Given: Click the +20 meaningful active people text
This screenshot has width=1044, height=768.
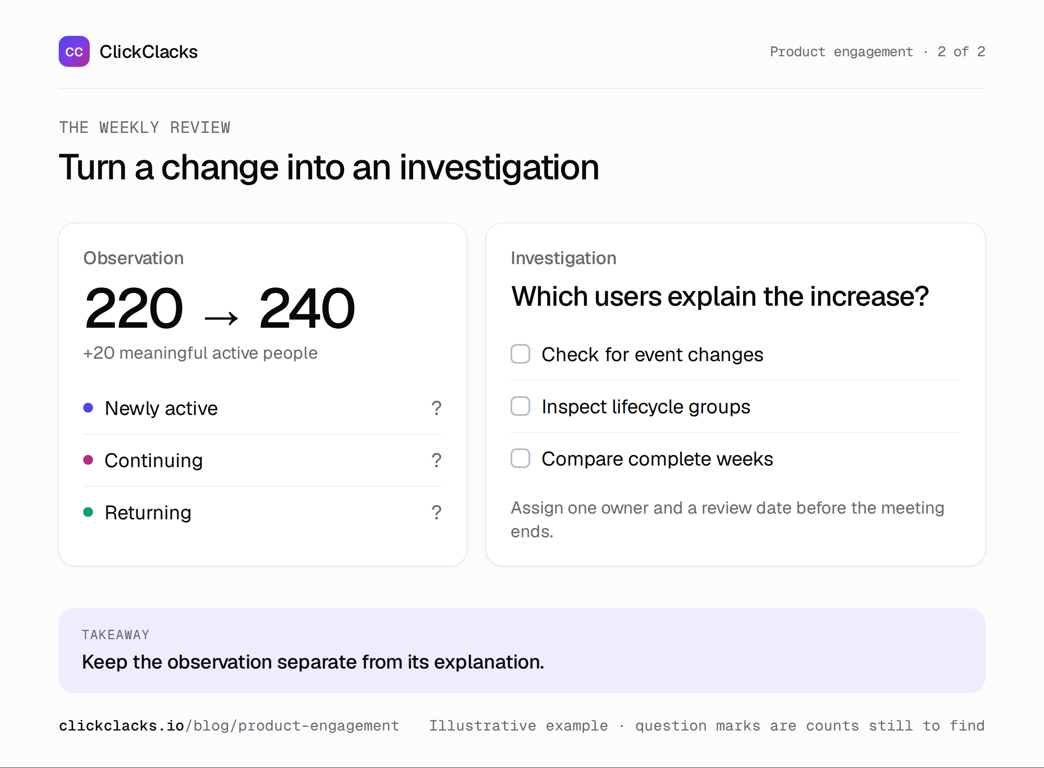Looking at the screenshot, I should (200, 353).
